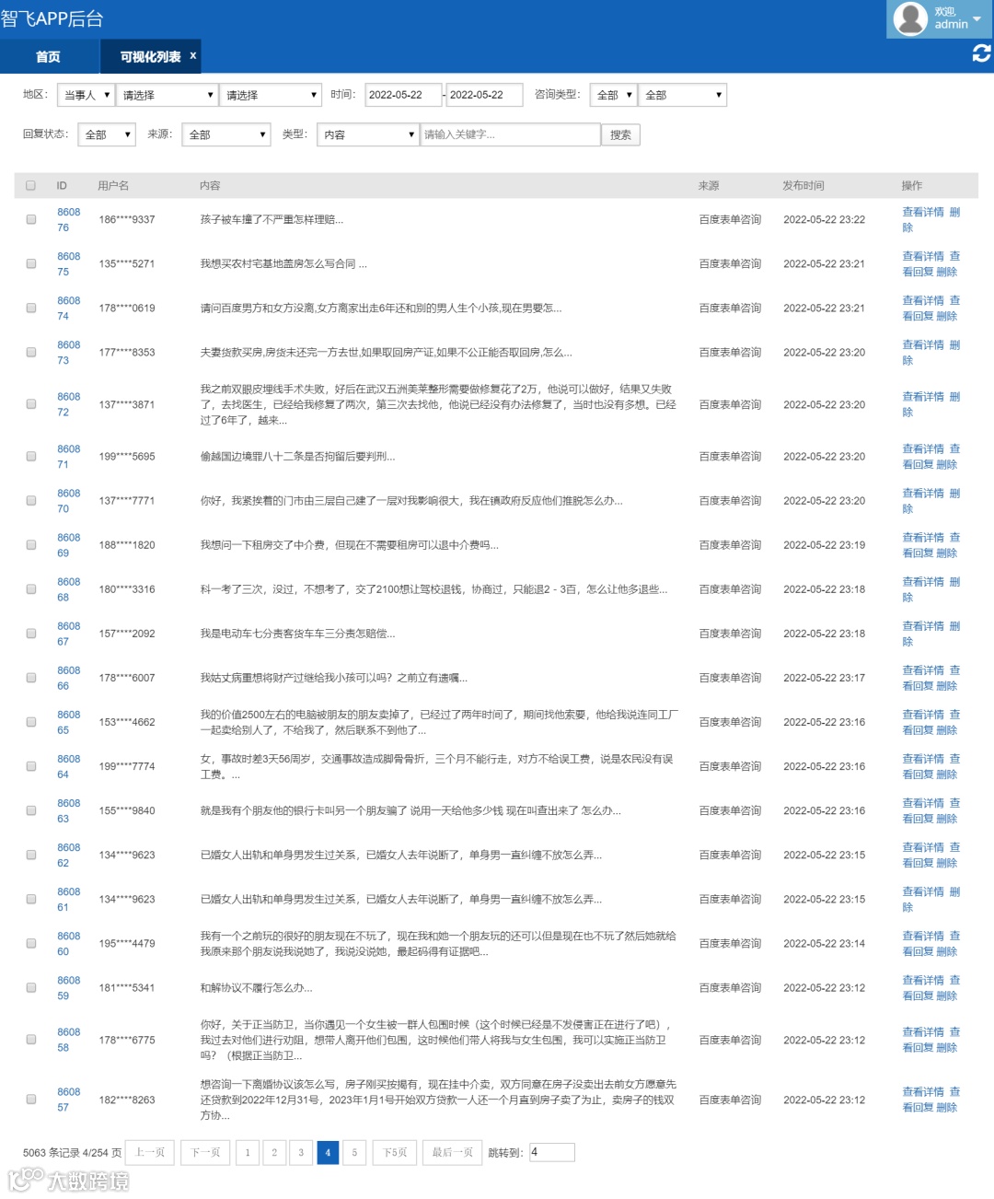Click timestamp 2022-05-22 23:17
Image resolution: width=994 pixels, height=1199 pixels.
point(824,678)
